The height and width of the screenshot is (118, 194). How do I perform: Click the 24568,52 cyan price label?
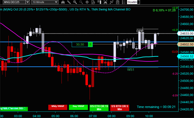186,57
